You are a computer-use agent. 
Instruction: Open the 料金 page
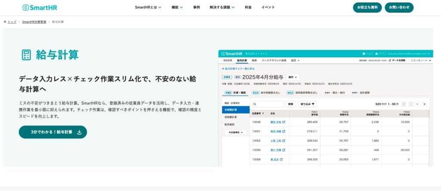point(248,7)
